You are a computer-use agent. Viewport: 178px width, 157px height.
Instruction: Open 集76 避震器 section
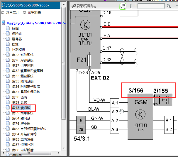coord(21,124)
